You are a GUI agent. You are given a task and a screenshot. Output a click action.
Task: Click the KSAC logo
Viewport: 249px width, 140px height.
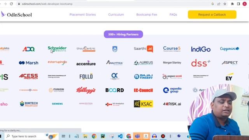(144, 104)
